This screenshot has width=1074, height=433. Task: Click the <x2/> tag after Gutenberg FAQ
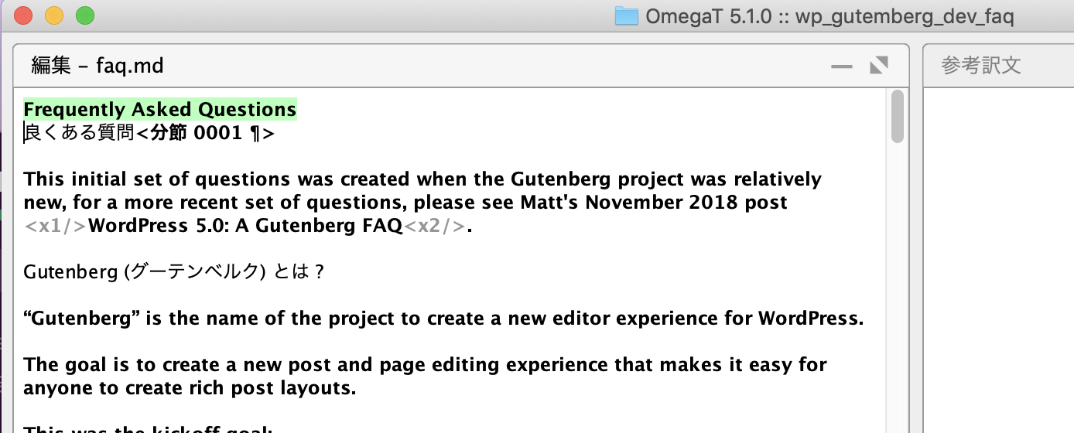(x=436, y=227)
